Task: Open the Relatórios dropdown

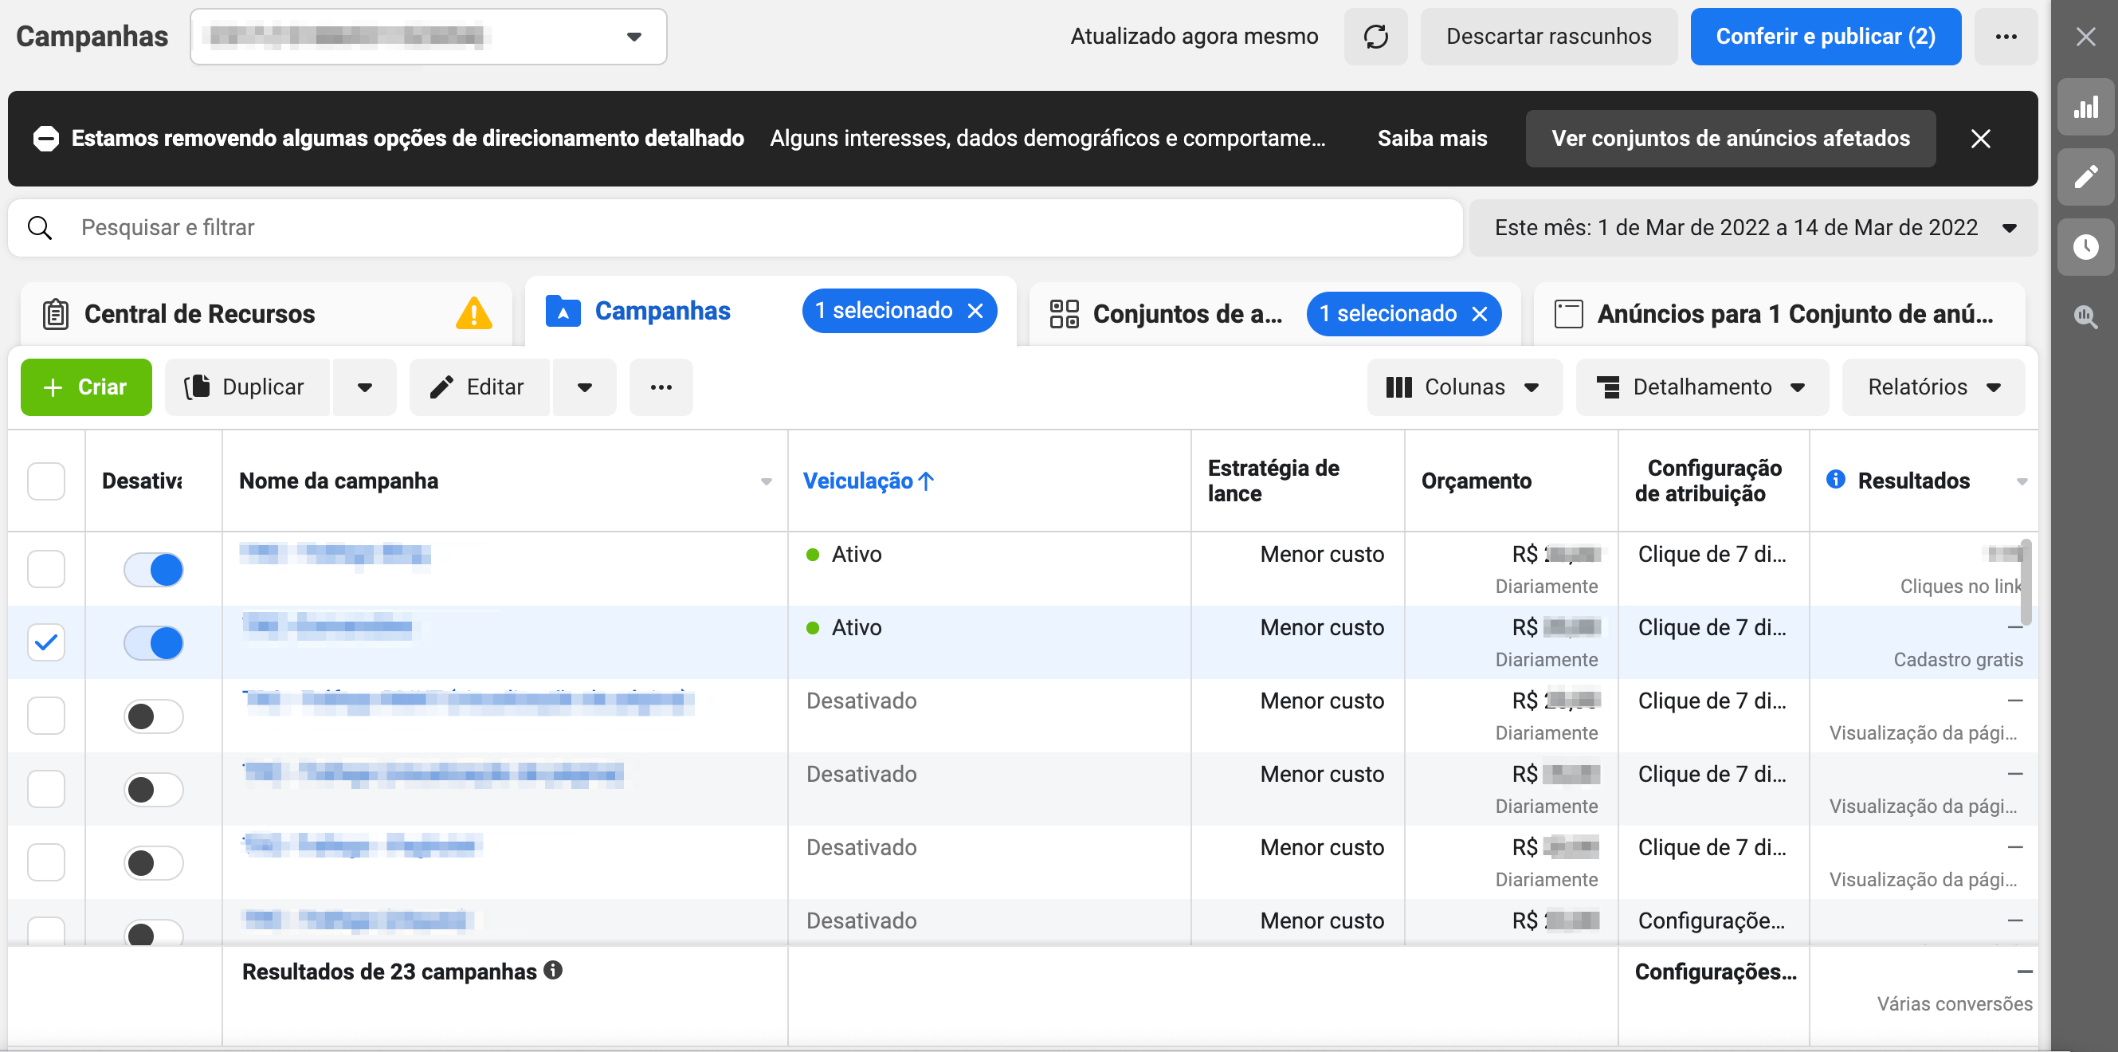Action: (1933, 387)
